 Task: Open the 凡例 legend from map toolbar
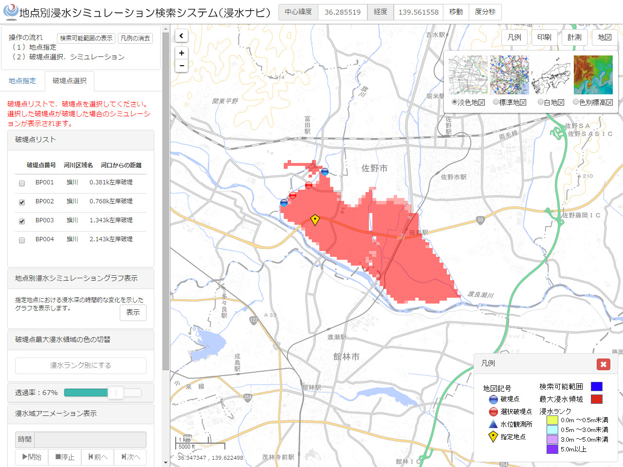pos(514,37)
